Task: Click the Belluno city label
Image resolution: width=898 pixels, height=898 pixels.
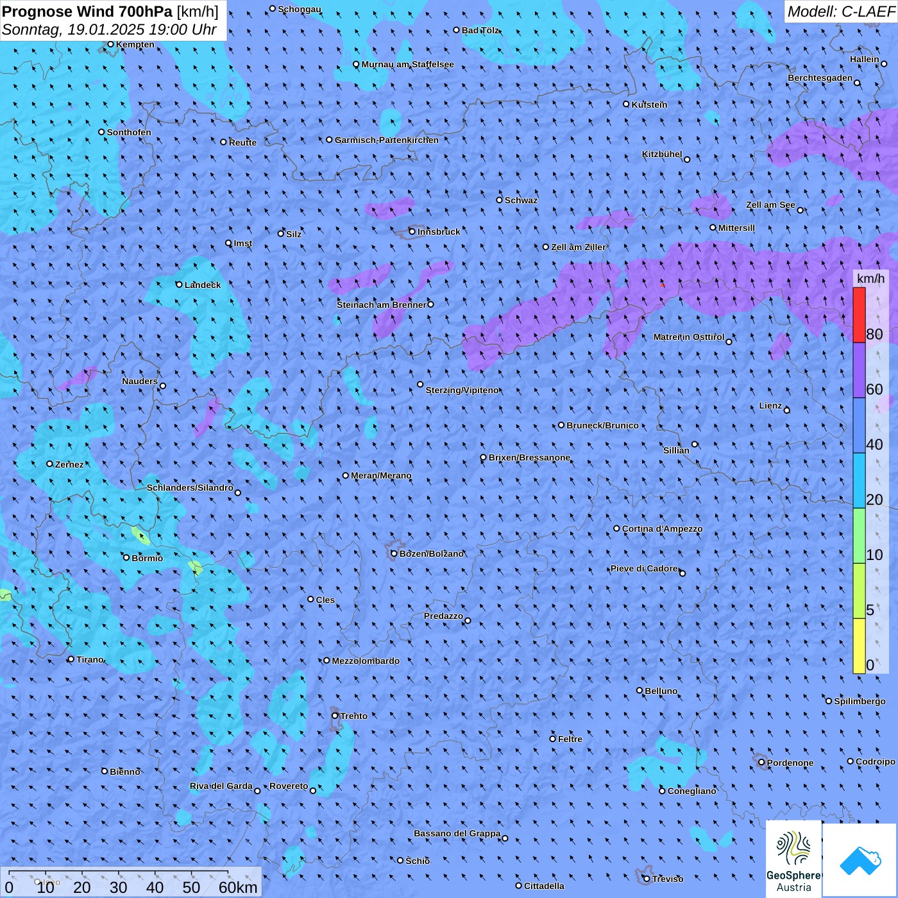Action: [x=661, y=691]
